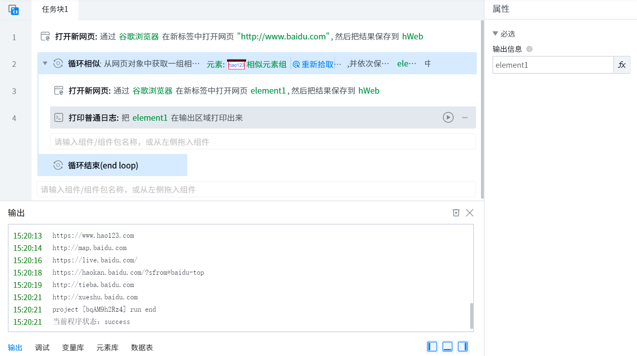Open 谷歌浏览器 browser selector in line 1
This screenshot has width=637, height=356.
point(139,37)
